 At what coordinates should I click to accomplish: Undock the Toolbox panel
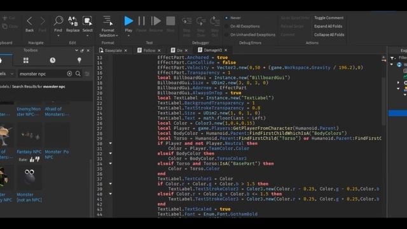coord(82,51)
